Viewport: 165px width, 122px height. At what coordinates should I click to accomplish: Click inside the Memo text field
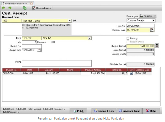(x=57, y=63)
